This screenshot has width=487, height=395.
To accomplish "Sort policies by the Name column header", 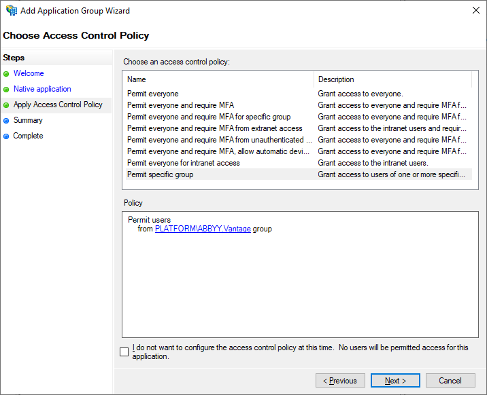I will [219, 79].
